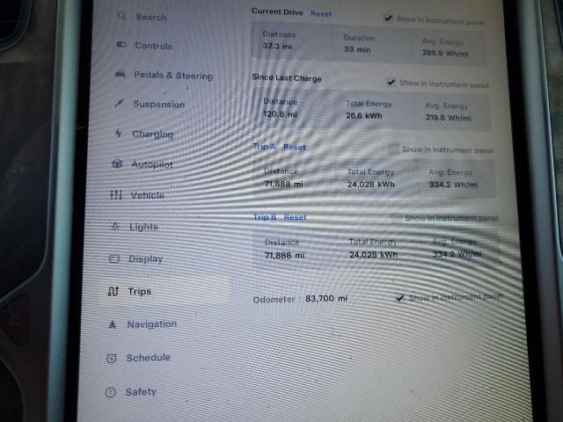Click the Charging lightning bolt icon
Viewport: 563px width, 422px height.
(119, 134)
